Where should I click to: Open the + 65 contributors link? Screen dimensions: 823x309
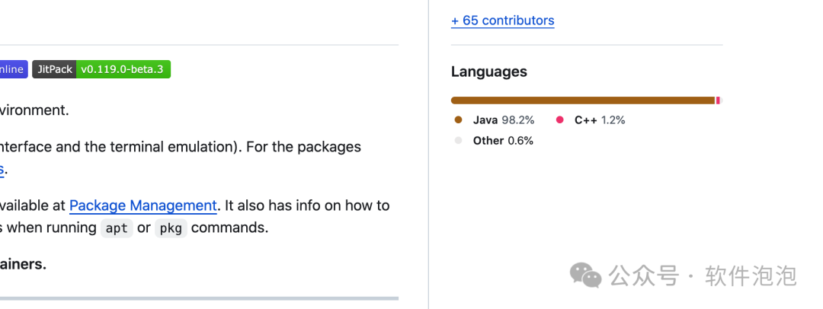click(x=502, y=21)
